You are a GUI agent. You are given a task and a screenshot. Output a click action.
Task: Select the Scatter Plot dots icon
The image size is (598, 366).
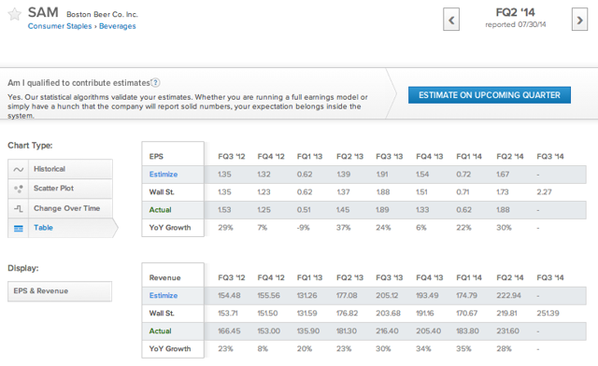(x=19, y=189)
